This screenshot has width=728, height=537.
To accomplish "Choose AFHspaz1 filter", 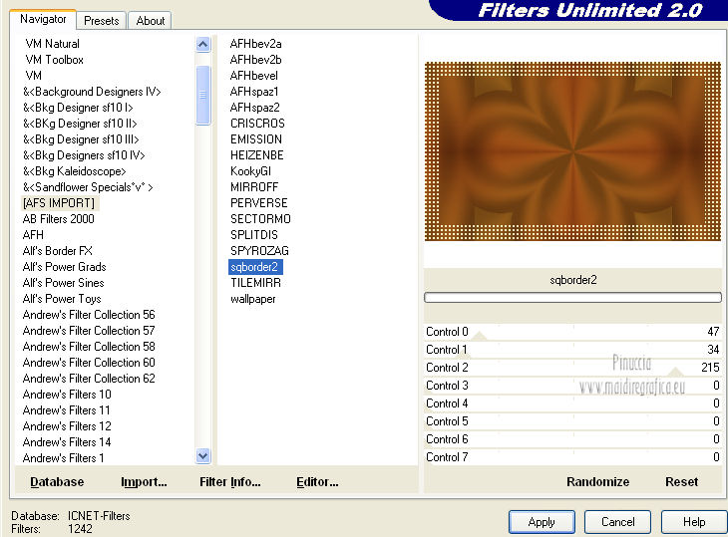I will [254, 92].
